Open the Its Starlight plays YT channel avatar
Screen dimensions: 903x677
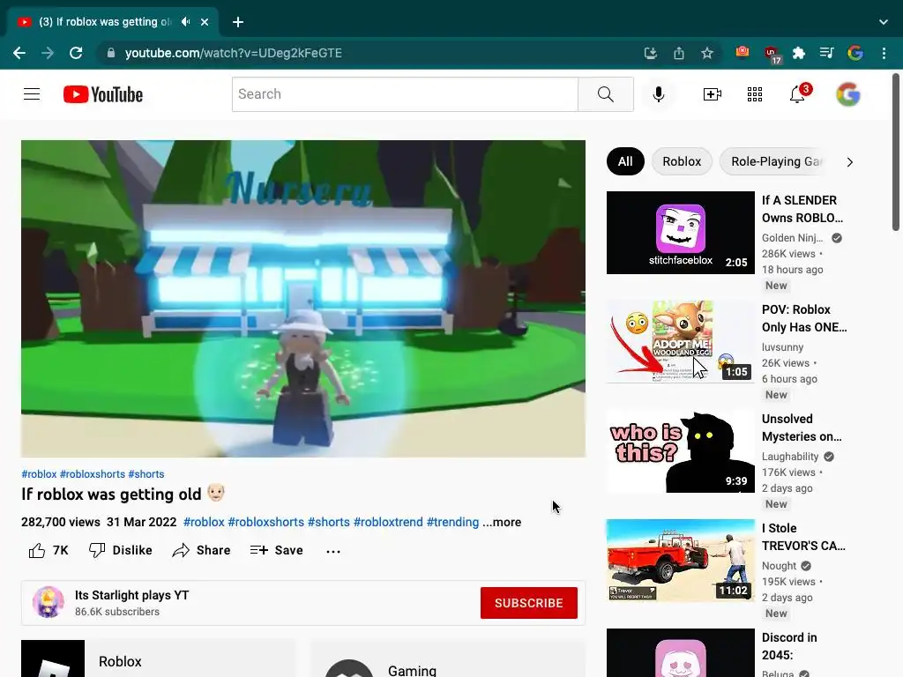(x=49, y=602)
